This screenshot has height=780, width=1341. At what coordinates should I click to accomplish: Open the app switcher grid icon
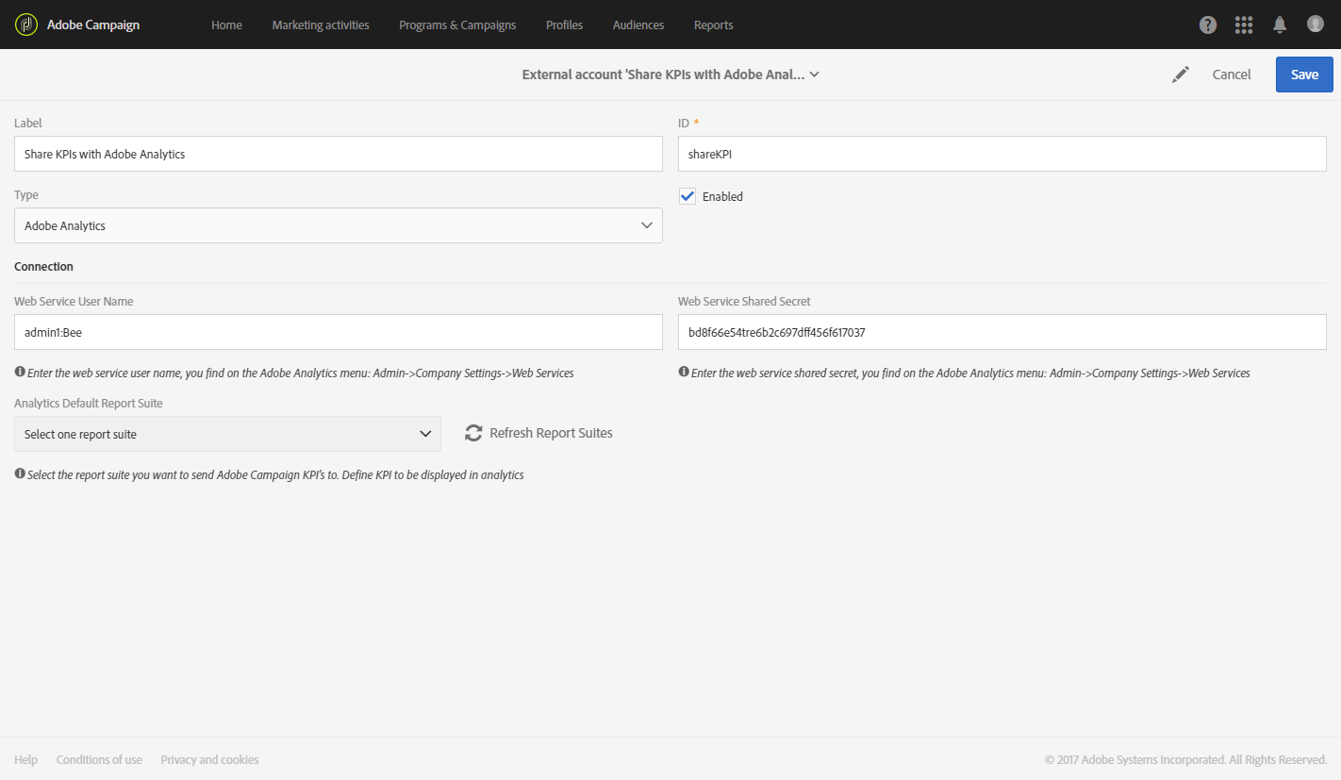point(1244,25)
